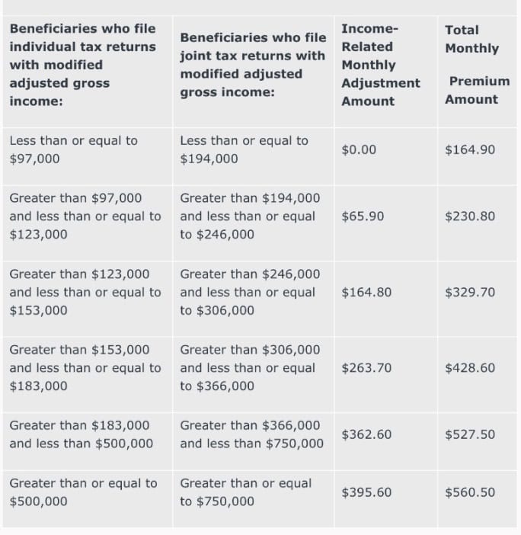Screen dimensions: 521x535
Task: Select the $65.90 adjustment amount
Action: 363,216
